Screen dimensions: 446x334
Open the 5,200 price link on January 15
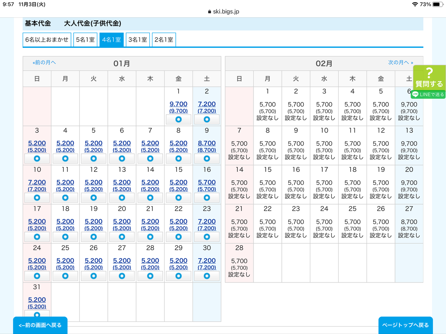pyautogui.click(x=178, y=183)
